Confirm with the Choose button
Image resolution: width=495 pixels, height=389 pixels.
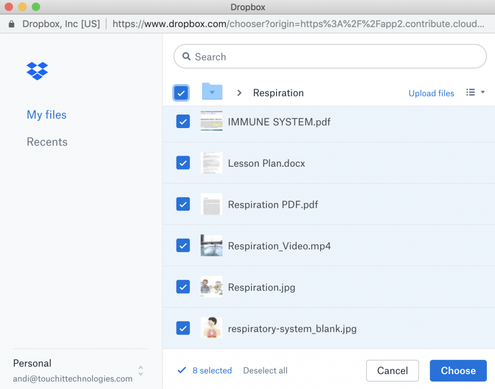point(458,370)
